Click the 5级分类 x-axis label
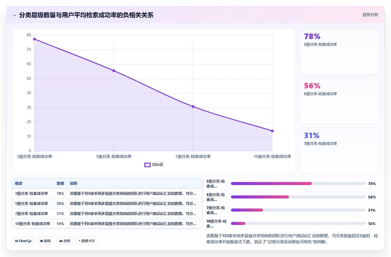The width and height of the screenshot is (391, 257). (114, 156)
